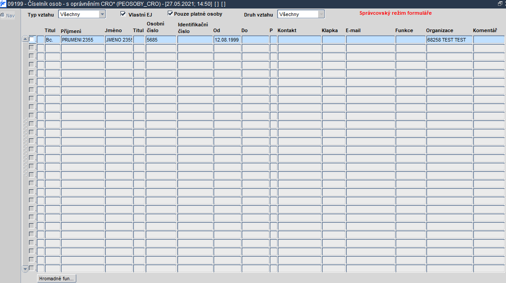Click the scroll down arrow of the table
Image resolution: width=506 pixels, height=283 pixels.
point(25,269)
